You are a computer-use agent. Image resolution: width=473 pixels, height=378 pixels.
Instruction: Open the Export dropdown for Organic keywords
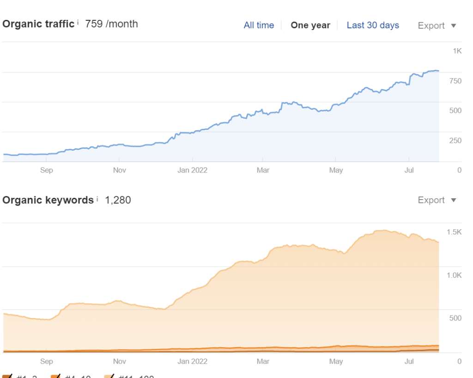(x=437, y=200)
